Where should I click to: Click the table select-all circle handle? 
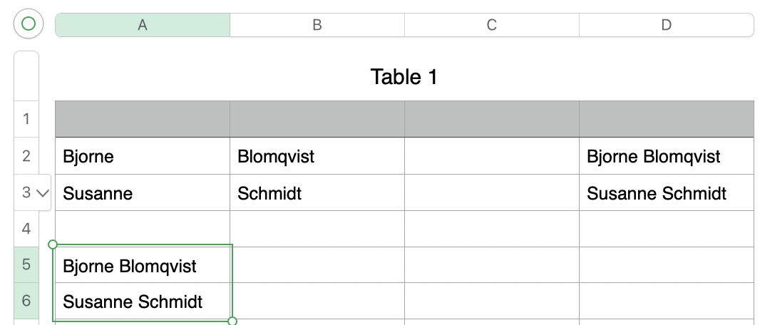coord(29,24)
